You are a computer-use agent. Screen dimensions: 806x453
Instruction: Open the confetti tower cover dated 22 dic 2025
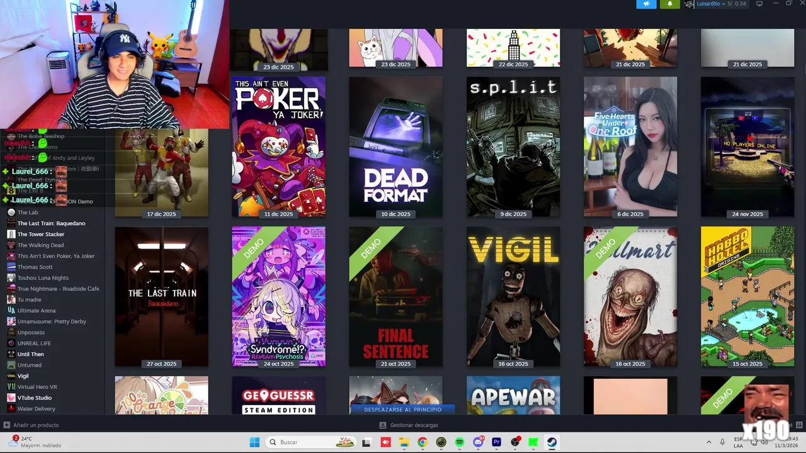coord(513,48)
